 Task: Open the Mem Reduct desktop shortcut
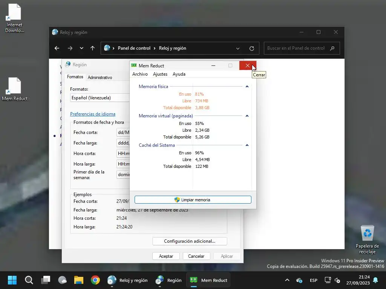coord(15,89)
